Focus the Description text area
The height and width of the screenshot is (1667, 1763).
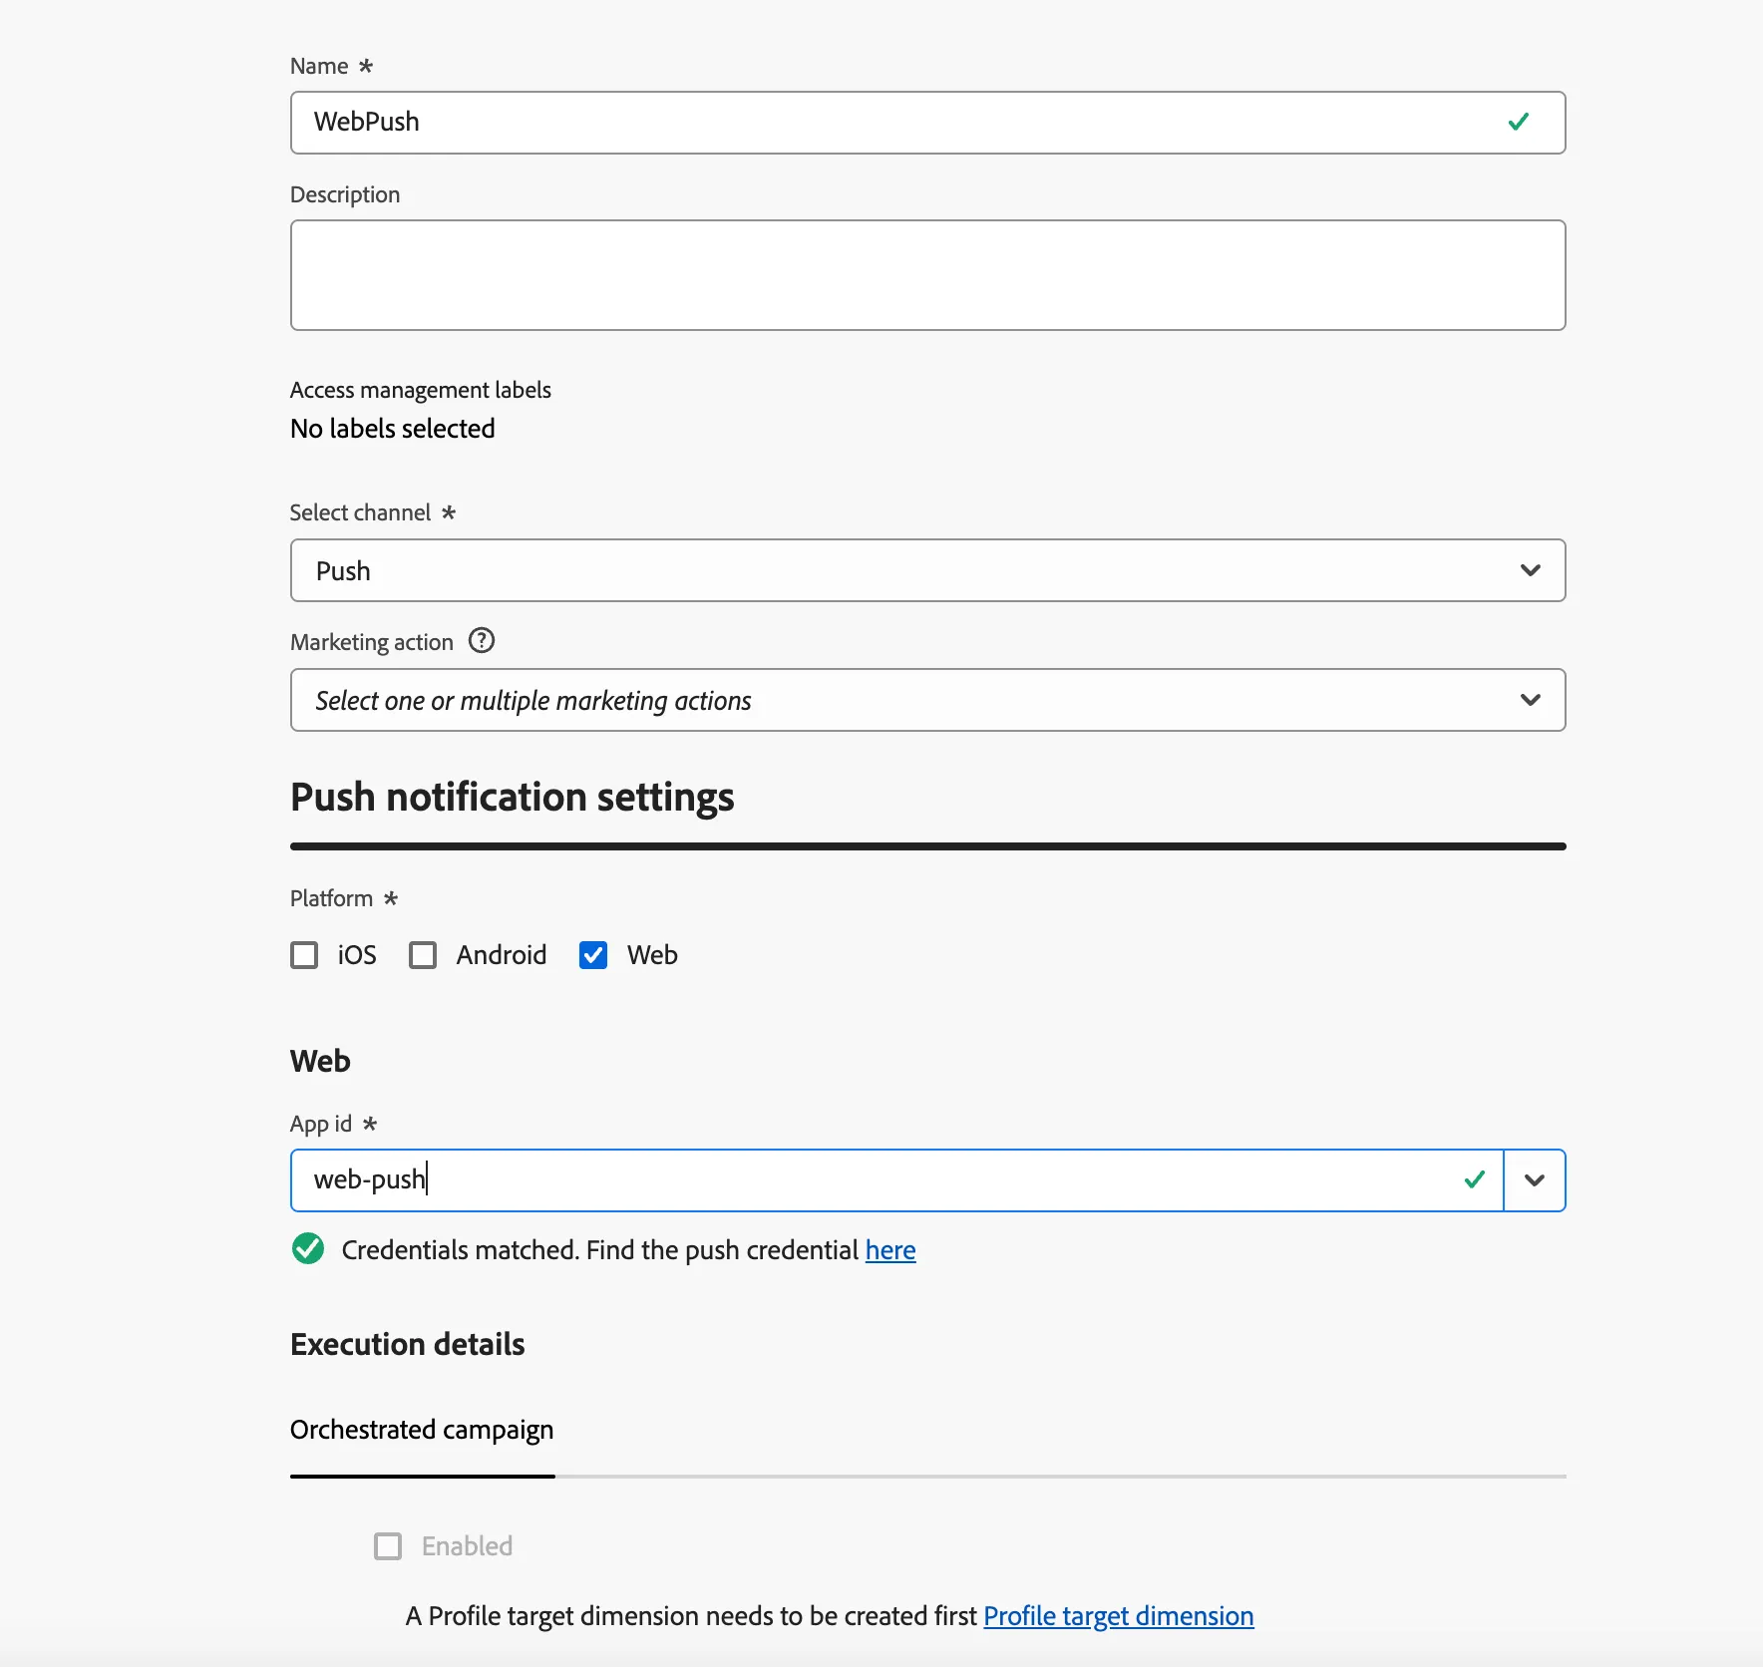click(x=927, y=275)
